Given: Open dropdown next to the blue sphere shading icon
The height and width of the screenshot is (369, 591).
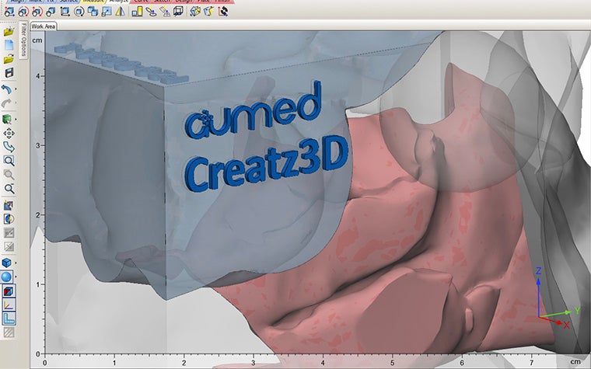Looking at the screenshot, I should point(16,277).
